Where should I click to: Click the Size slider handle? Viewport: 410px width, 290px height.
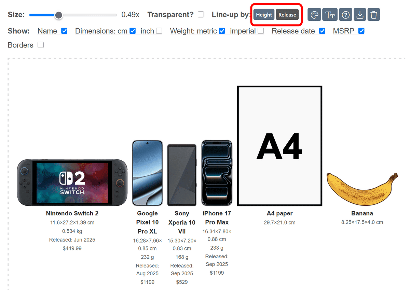[x=59, y=15]
